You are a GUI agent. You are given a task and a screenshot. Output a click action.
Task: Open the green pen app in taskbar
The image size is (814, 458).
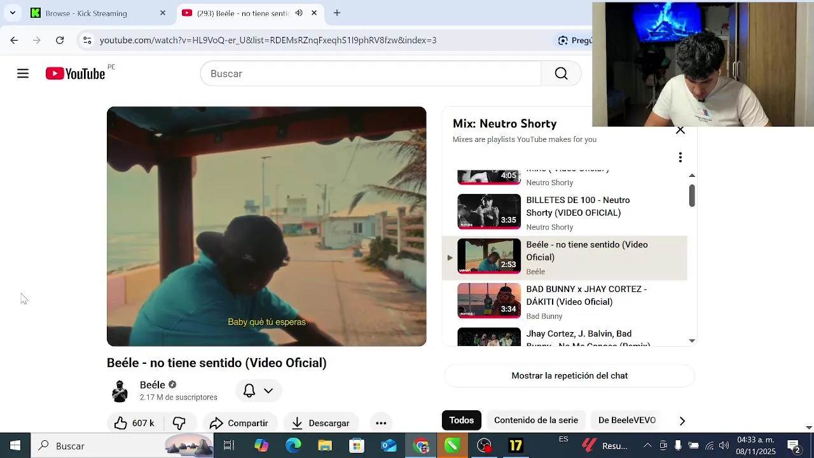point(452,446)
